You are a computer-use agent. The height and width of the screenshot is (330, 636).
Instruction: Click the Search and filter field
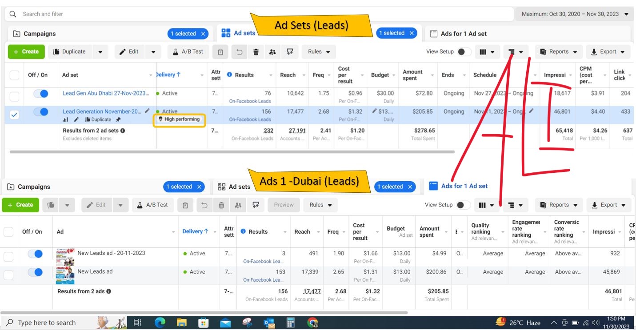pos(133,14)
